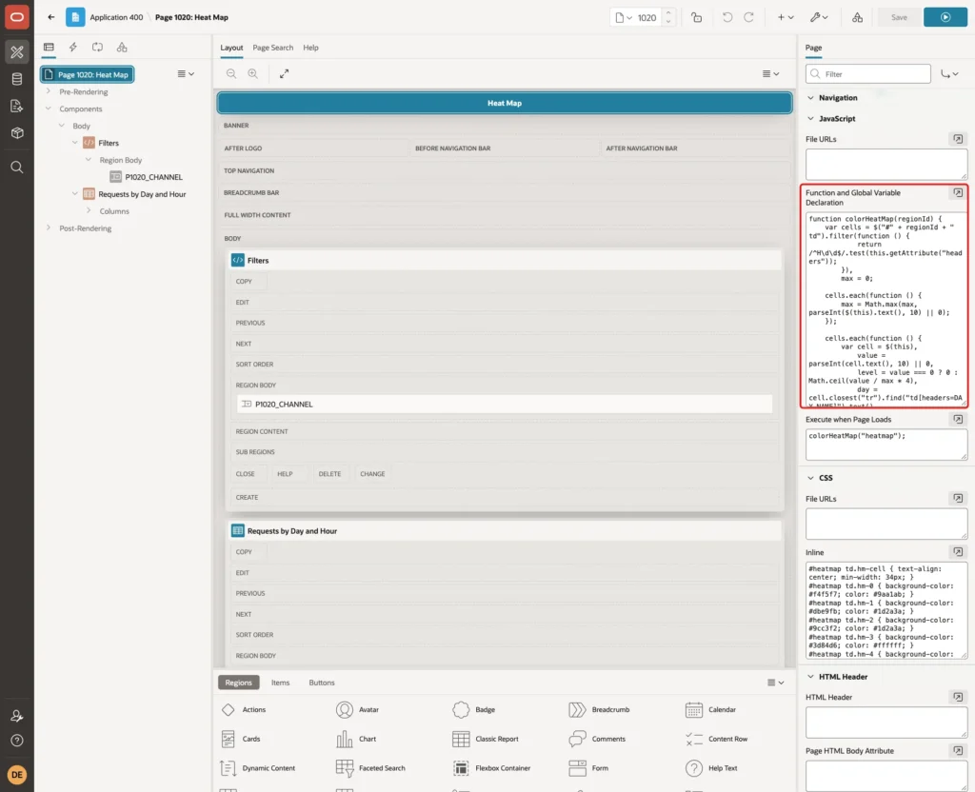
Task: Select the Calendar region type
Action: click(710, 709)
